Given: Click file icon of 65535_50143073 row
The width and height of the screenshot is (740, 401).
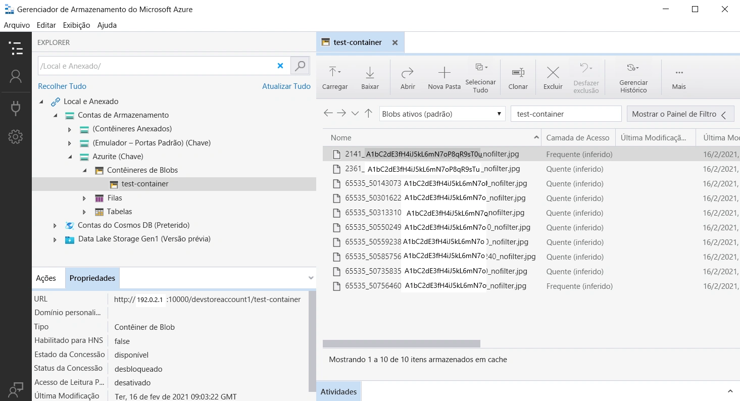Looking at the screenshot, I should point(336,184).
